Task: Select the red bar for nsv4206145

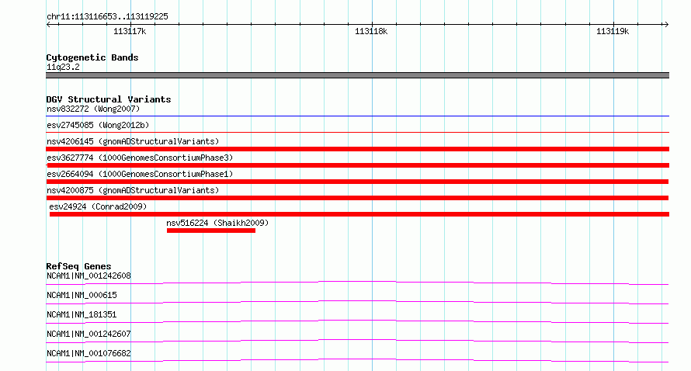Action: pyautogui.click(x=357, y=149)
